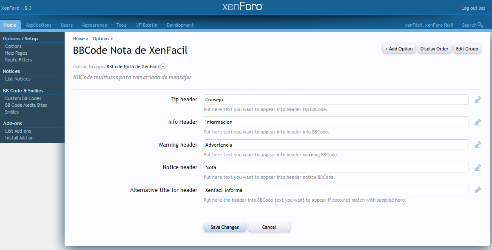Open the Development tab

pos(180,25)
